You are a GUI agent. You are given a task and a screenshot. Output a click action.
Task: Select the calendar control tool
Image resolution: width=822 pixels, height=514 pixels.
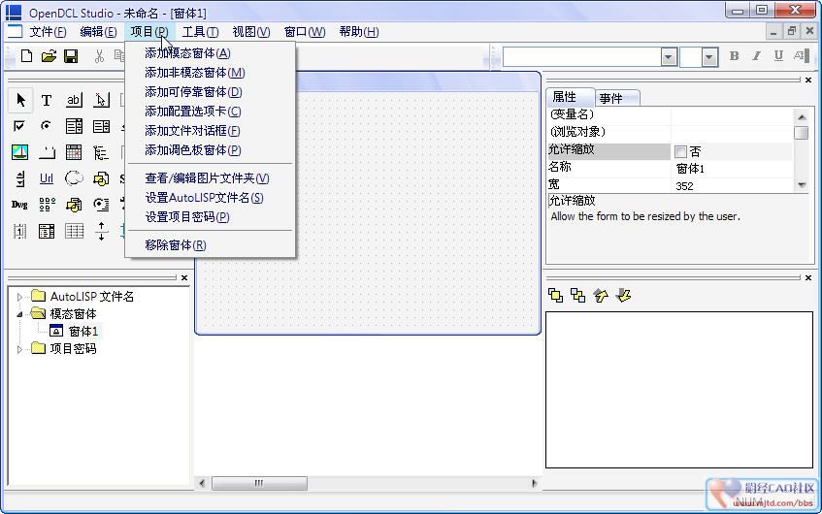pos(74,152)
